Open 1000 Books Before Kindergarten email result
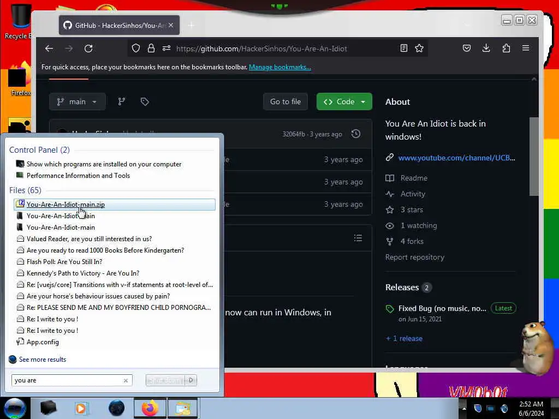This screenshot has width=559, height=419. pos(105,250)
